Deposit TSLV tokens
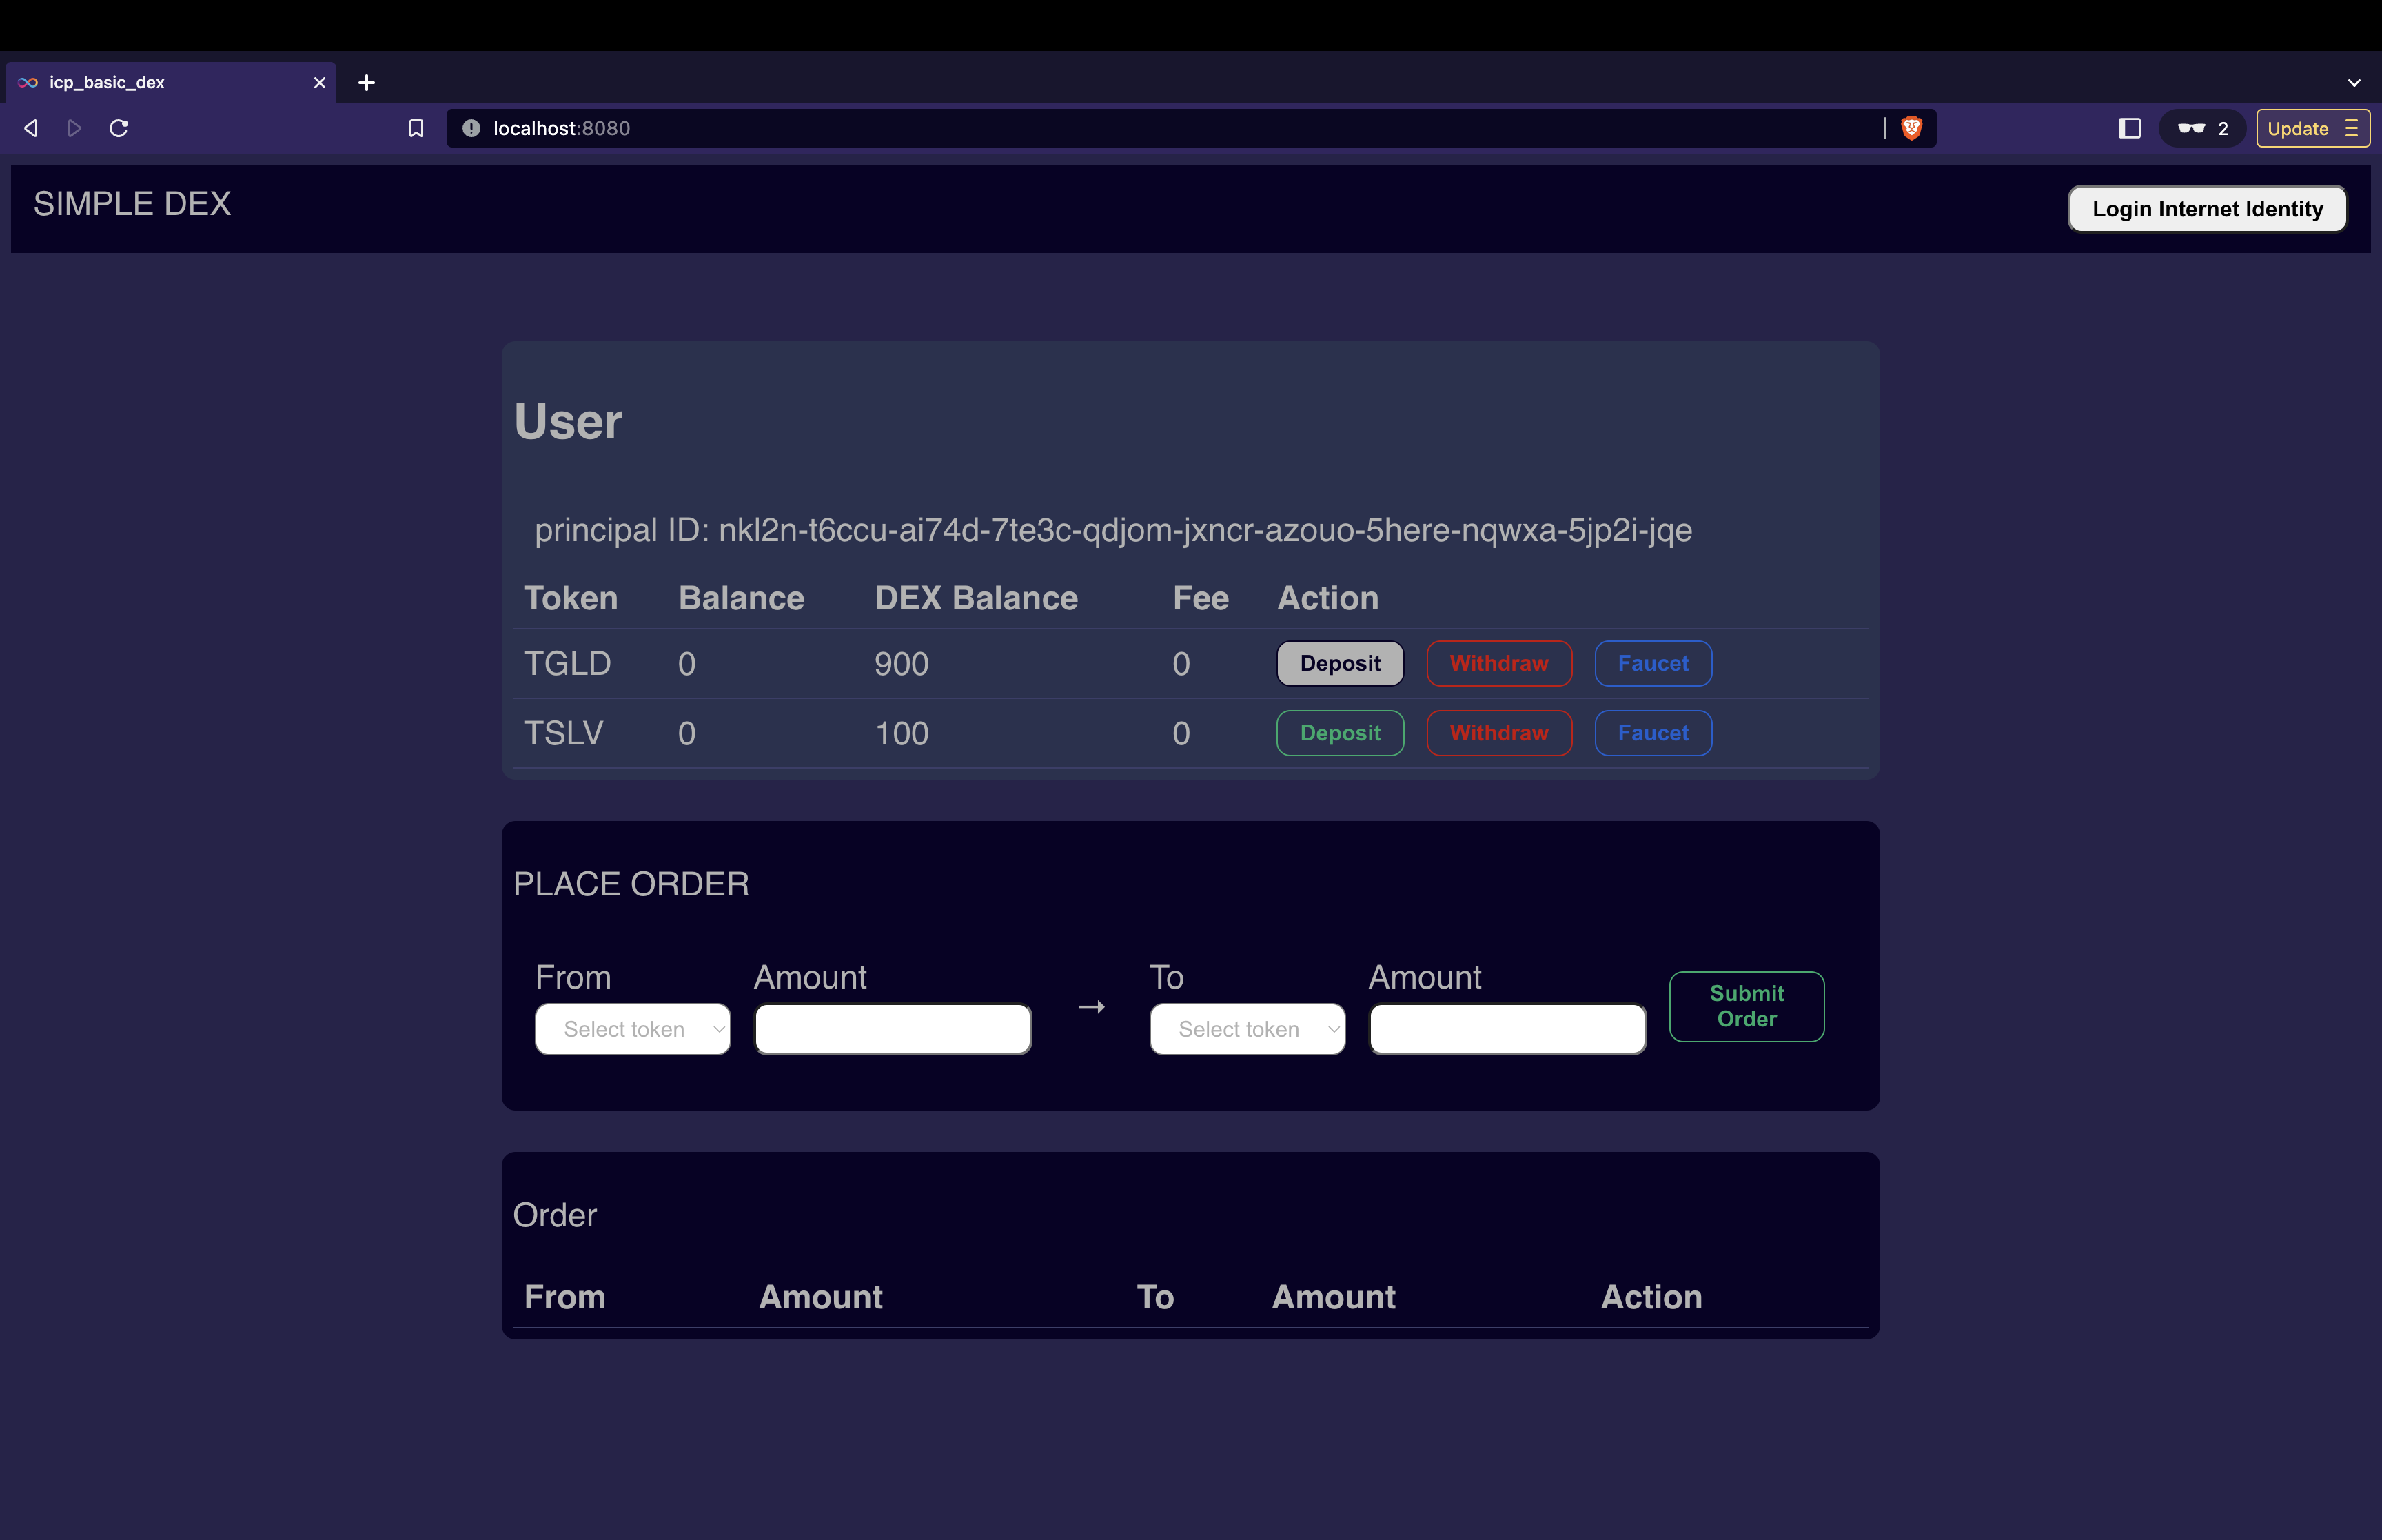 1339,733
